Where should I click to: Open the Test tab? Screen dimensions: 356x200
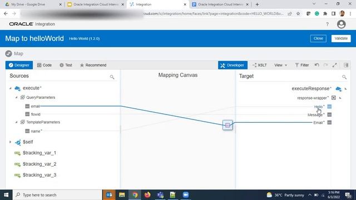(66, 65)
